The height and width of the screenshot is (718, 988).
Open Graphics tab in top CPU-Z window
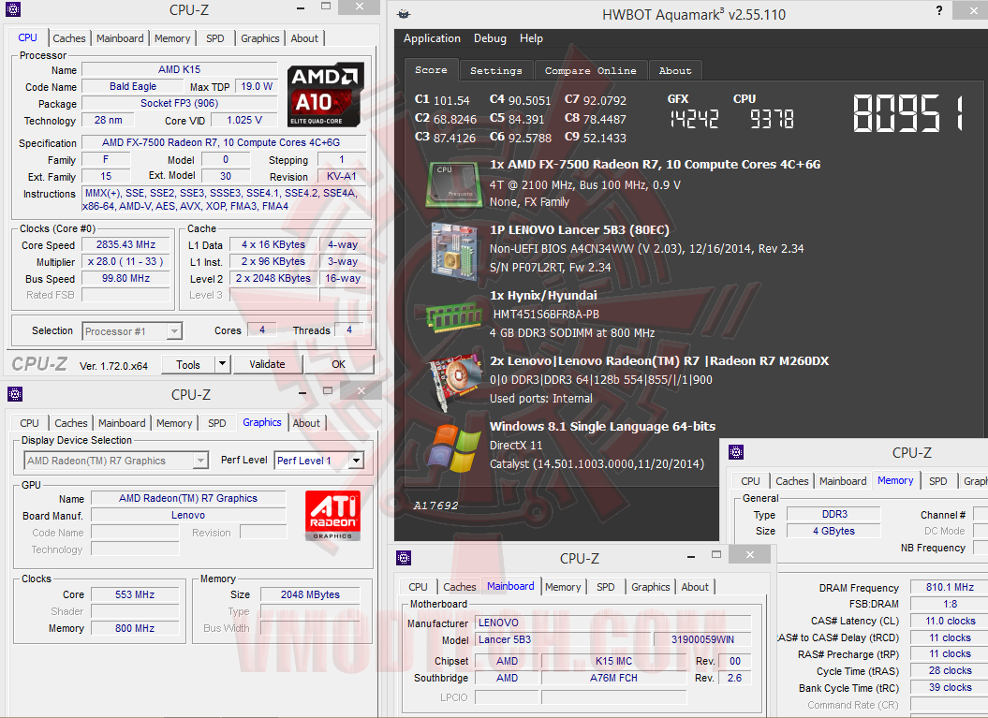point(260,38)
